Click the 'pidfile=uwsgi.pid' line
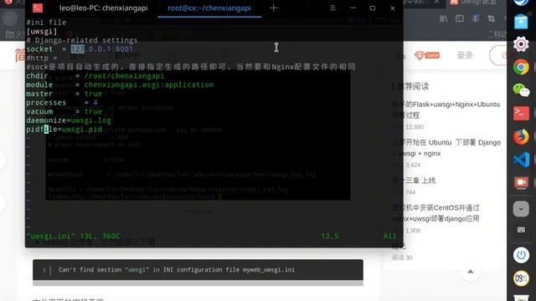Screen dimensions: 536x301 (x=64, y=130)
